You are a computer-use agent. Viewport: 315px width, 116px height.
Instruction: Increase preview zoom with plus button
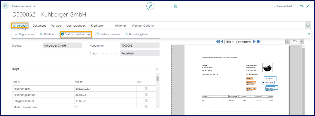(302, 42)
